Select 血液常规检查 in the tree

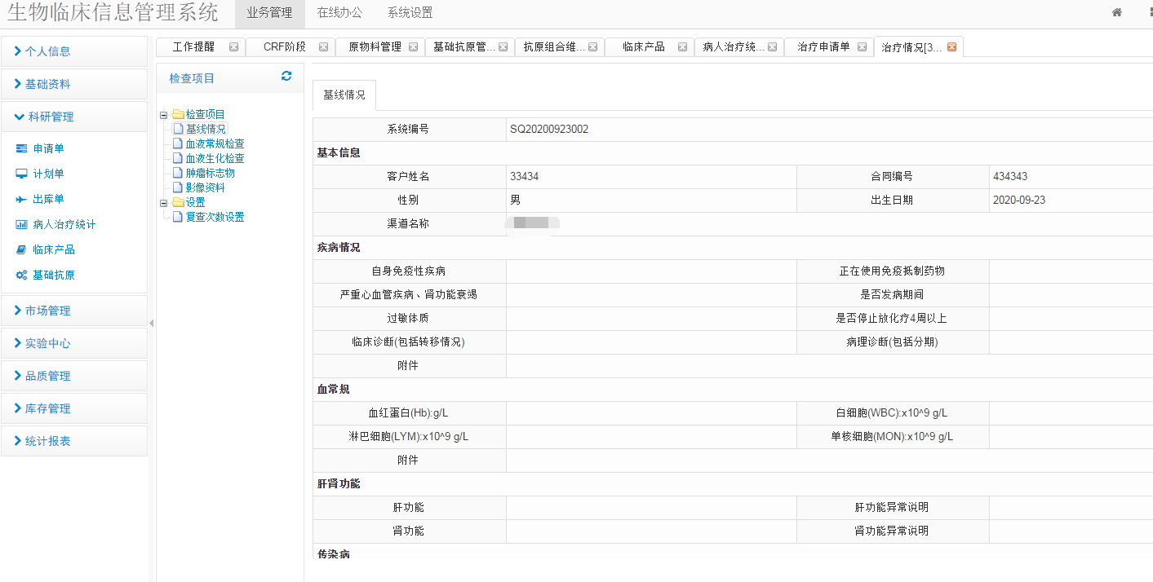(x=215, y=143)
